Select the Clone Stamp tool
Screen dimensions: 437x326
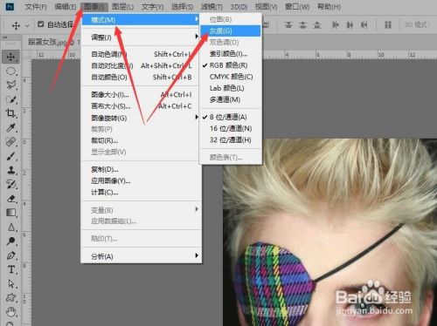pyautogui.click(x=11, y=170)
